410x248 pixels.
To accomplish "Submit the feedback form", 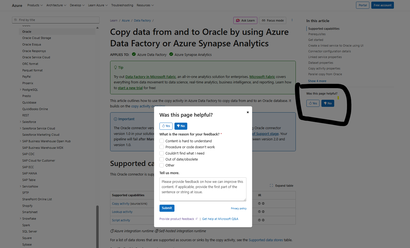I will pyautogui.click(x=167, y=208).
